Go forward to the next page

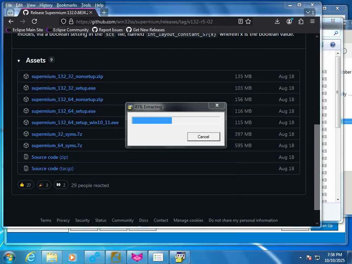tap(22, 22)
